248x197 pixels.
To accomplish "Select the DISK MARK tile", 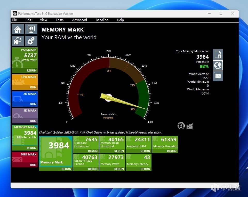I will [x=25, y=157].
